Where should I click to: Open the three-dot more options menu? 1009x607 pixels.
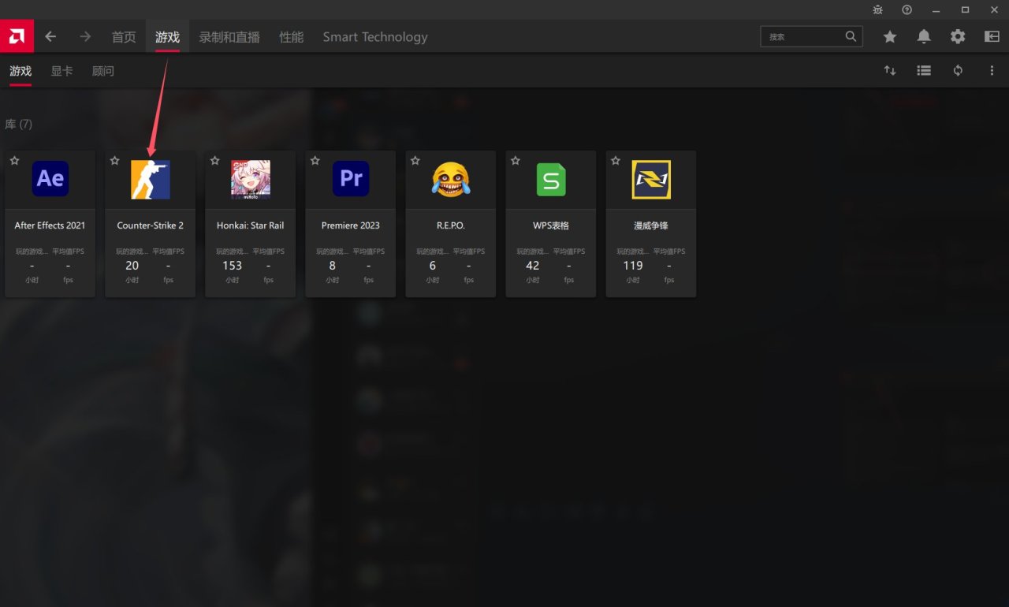[x=992, y=70]
